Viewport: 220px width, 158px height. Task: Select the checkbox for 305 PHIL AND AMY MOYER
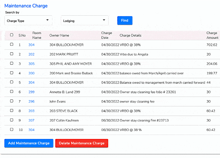coord(12,63)
